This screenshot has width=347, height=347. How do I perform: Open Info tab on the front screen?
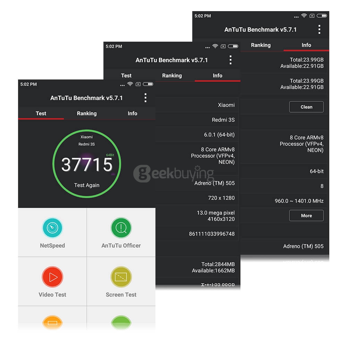132,113
